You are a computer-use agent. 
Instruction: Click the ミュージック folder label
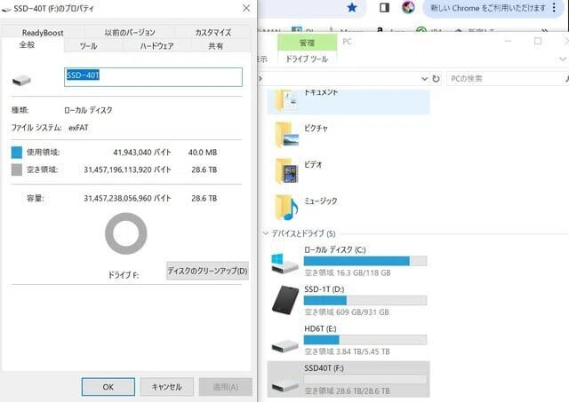tap(321, 201)
